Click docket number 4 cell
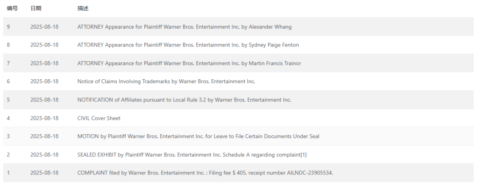Image resolution: width=478 pixels, height=186 pixels. 8,118
